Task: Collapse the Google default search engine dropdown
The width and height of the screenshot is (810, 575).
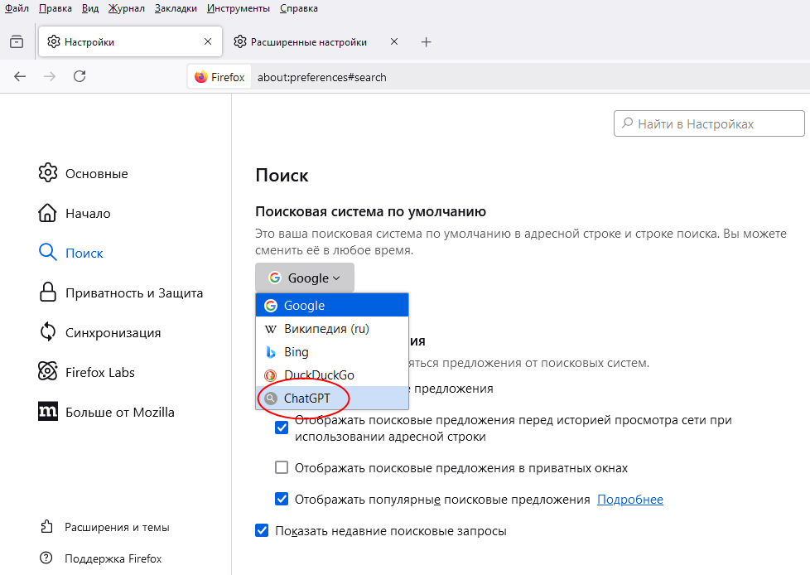Action: click(x=305, y=278)
